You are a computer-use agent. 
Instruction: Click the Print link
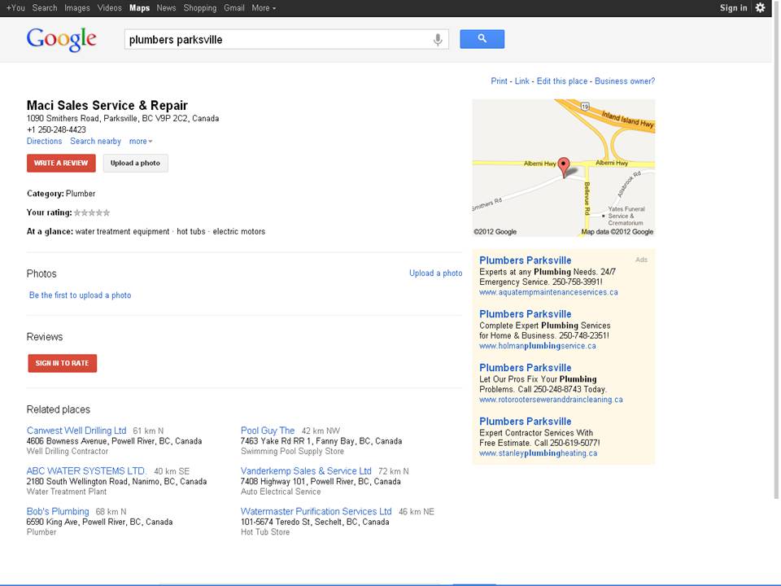pyautogui.click(x=499, y=81)
